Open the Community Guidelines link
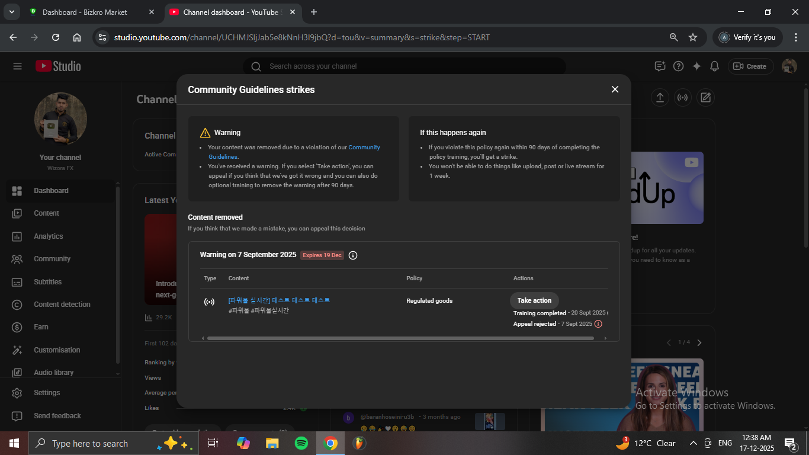Screen dimensions: 809x455 (x=364, y=148)
